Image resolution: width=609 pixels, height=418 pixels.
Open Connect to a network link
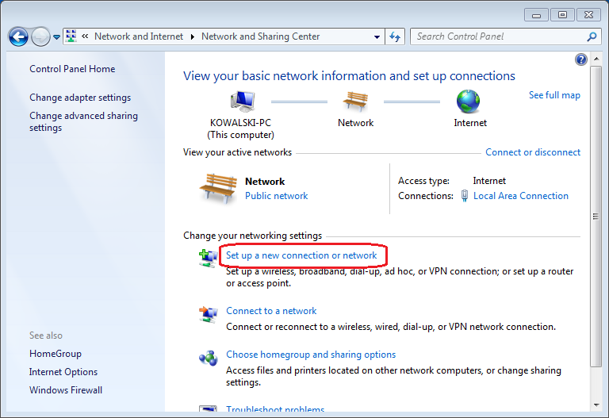pos(271,311)
